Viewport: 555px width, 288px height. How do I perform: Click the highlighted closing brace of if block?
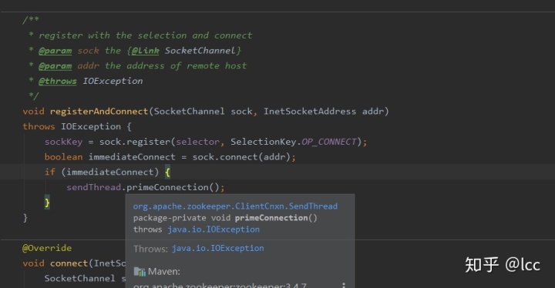click(x=47, y=203)
